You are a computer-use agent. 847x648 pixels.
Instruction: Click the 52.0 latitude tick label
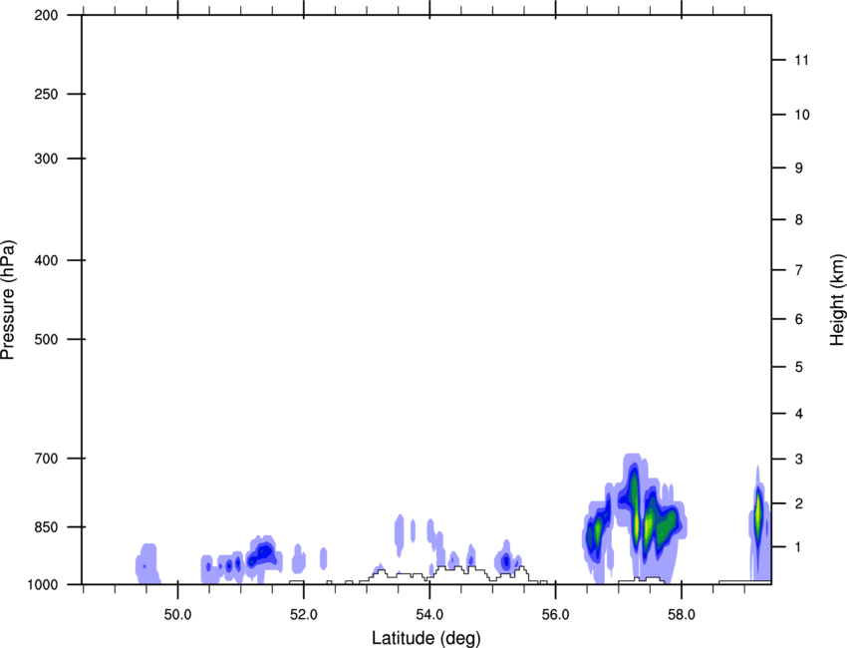(304, 614)
